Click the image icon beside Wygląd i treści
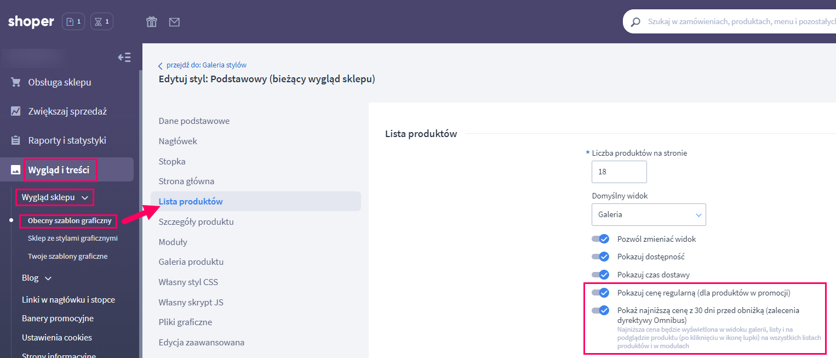Image resolution: width=836 pixels, height=358 pixels. [x=16, y=169]
